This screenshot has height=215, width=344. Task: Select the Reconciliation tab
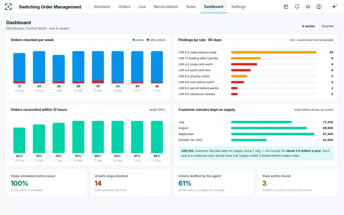coord(166,7)
